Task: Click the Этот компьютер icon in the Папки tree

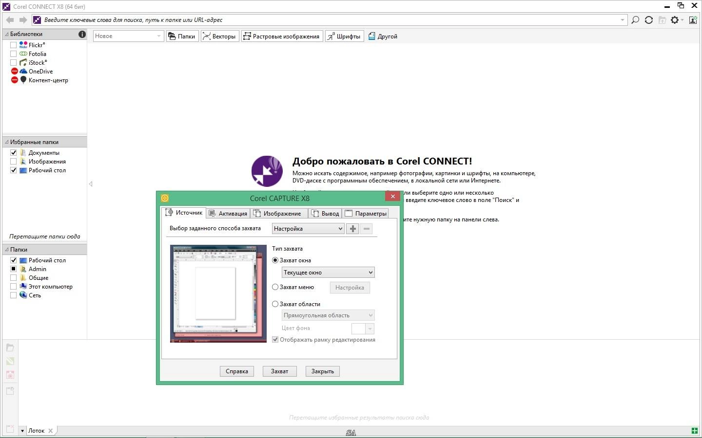Action: pyautogui.click(x=23, y=286)
